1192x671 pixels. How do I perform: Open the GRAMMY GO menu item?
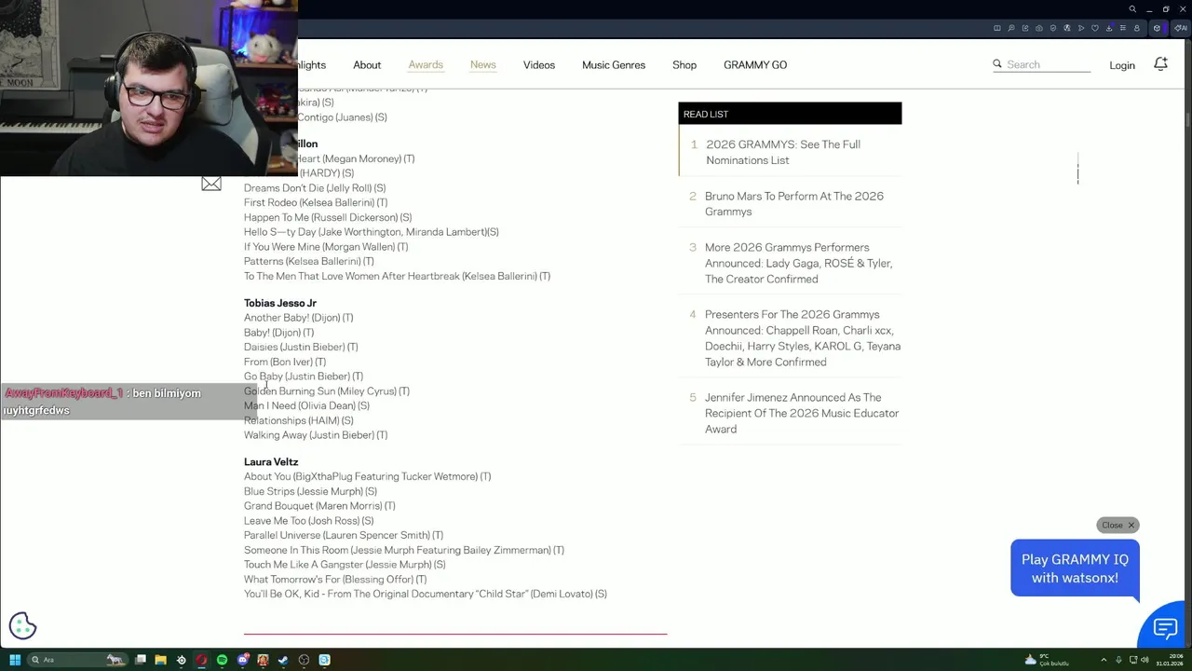coord(755,64)
